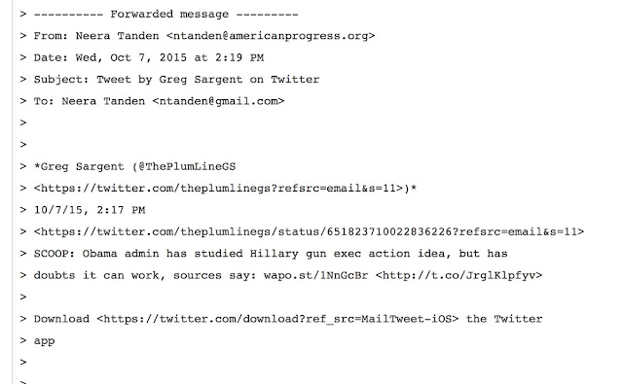Click the word SCOOP in the tweet
623x384 pixels.
(51, 254)
